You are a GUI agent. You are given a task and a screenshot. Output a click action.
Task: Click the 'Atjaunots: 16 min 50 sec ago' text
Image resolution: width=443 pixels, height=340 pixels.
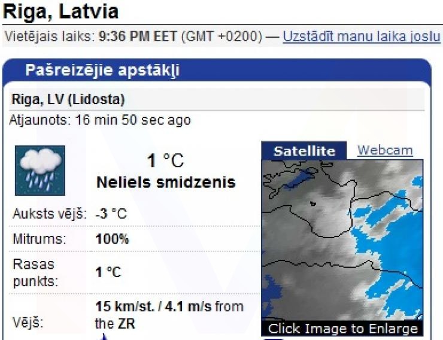click(100, 120)
